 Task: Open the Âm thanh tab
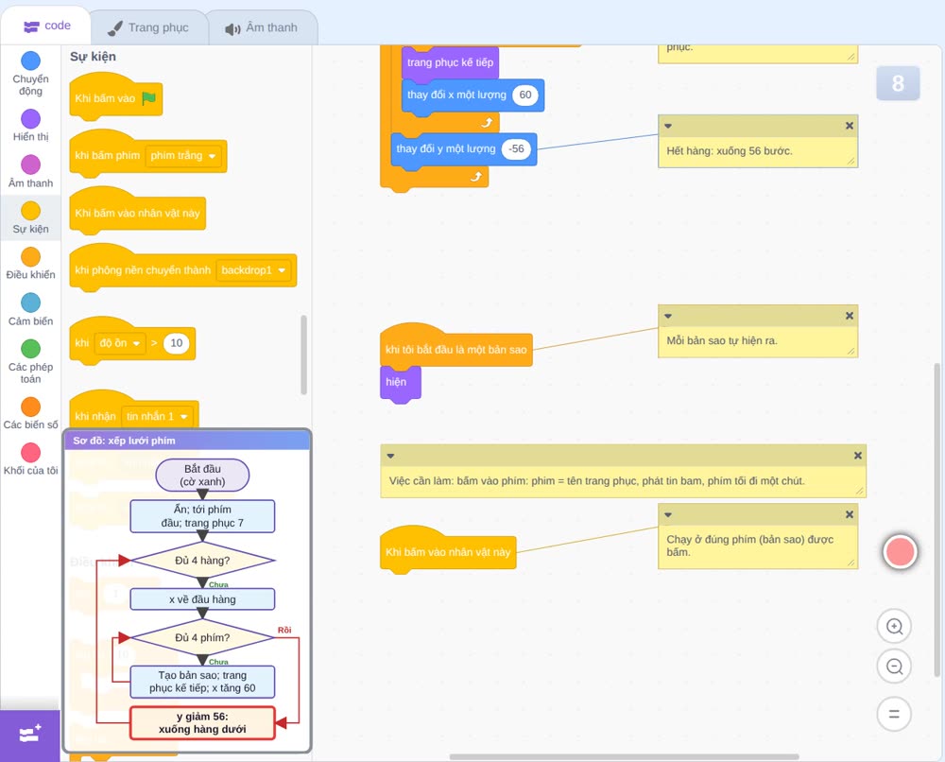(x=262, y=27)
